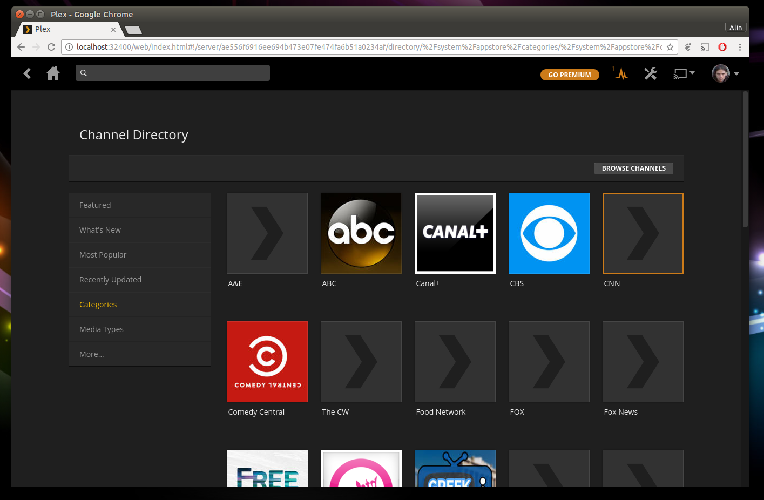The image size is (764, 500).
Task: View site information icon beside localhost
Action: pos(69,47)
